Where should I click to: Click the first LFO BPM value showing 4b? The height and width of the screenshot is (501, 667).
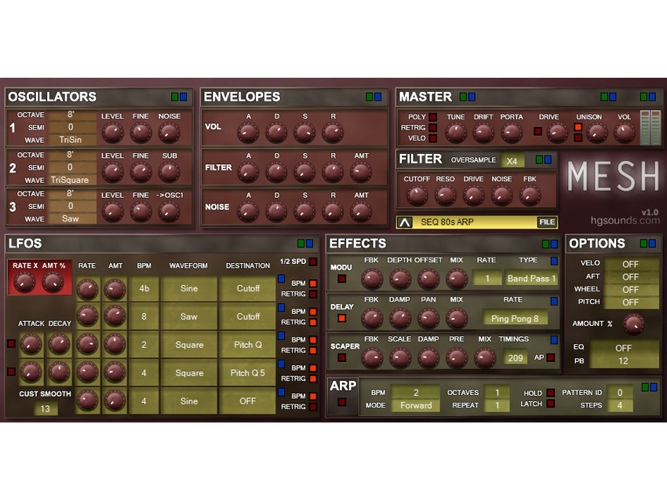(144, 289)
